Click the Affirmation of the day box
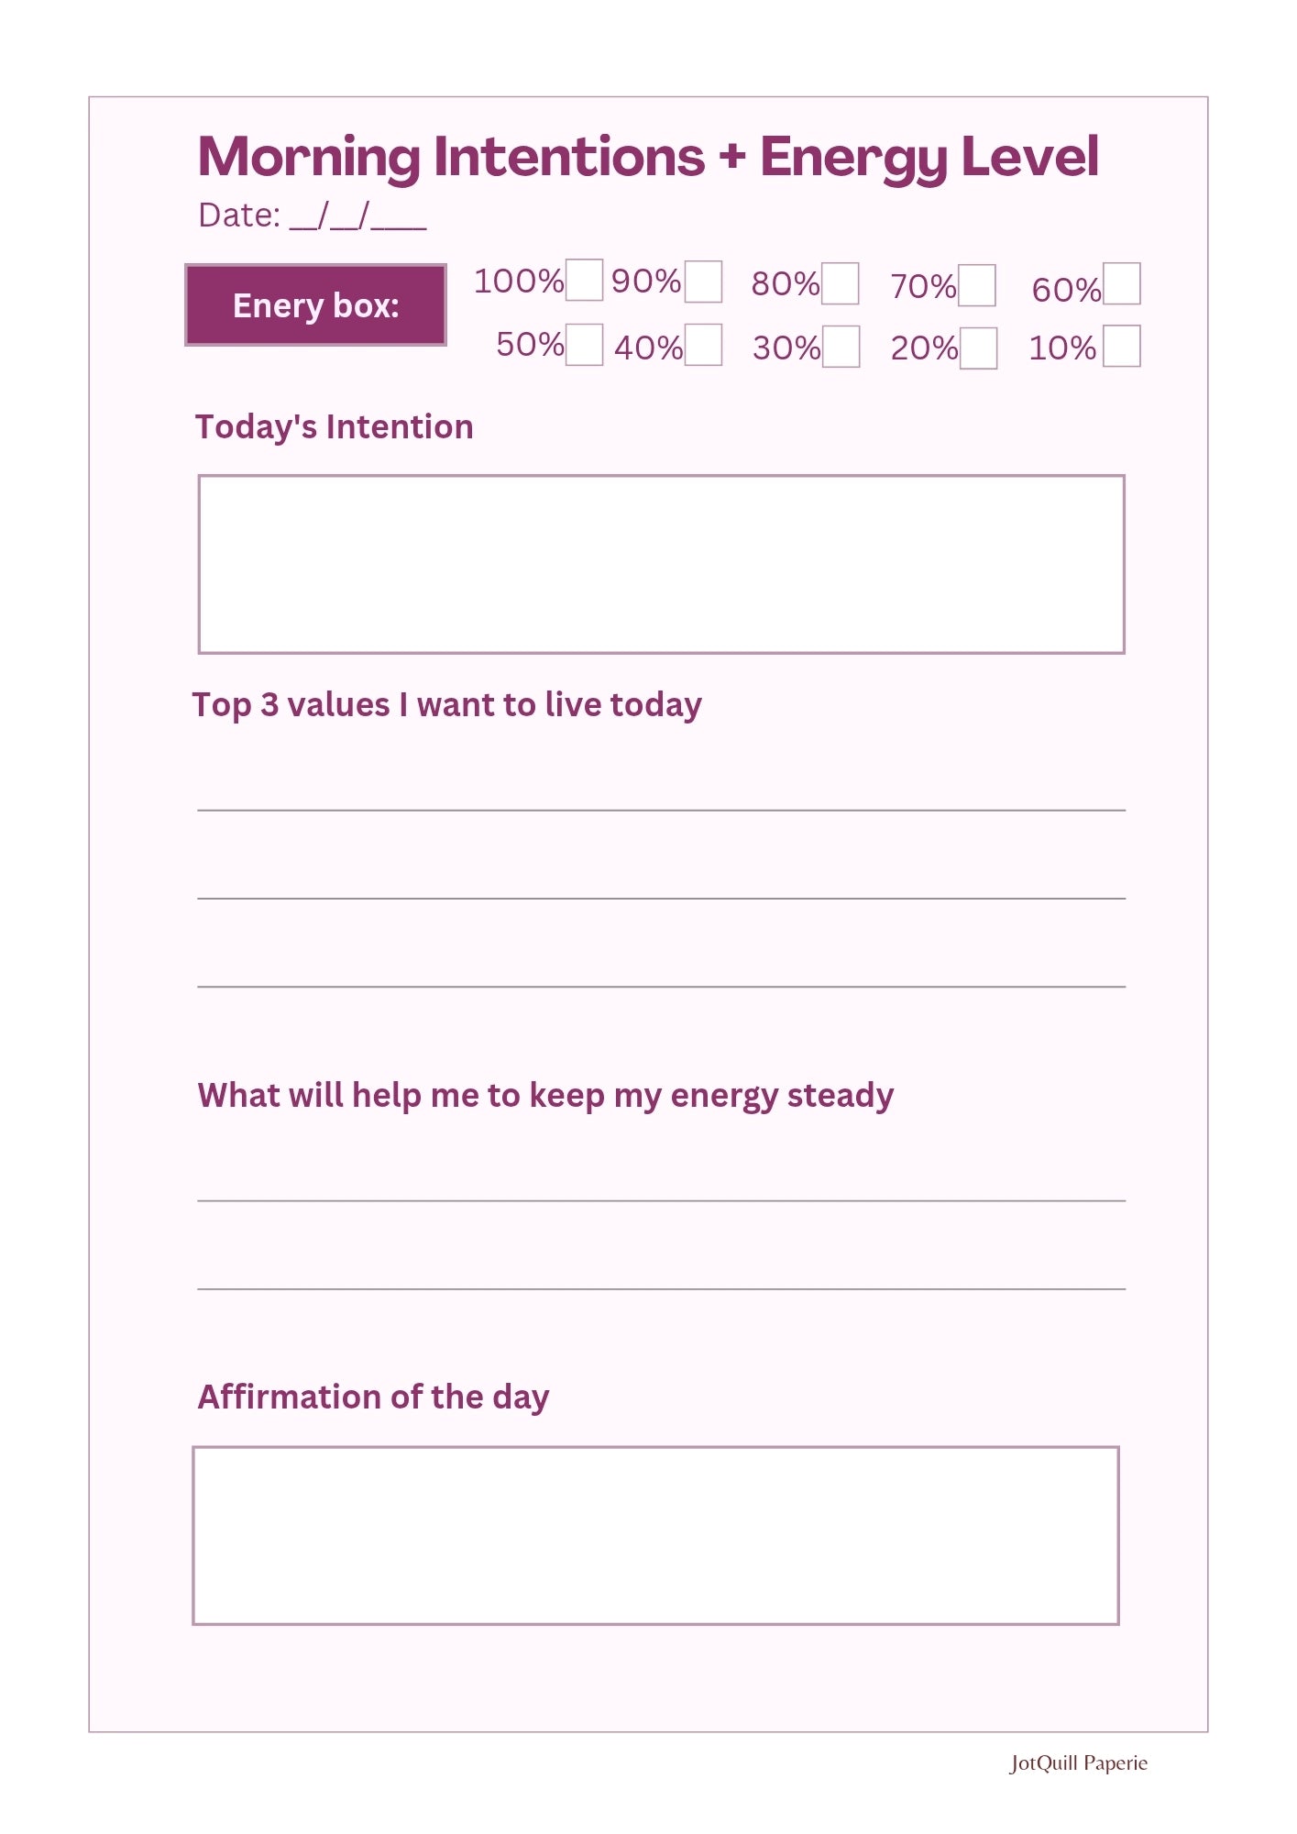1297x1834 pixels. click(655, 1536)
